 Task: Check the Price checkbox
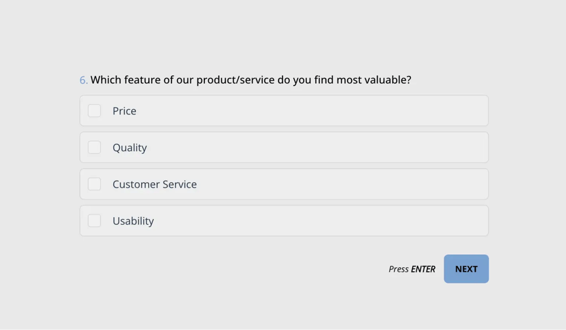(95, 110)
